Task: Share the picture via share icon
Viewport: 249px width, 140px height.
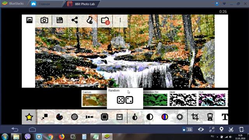Action: pos(75,20)
